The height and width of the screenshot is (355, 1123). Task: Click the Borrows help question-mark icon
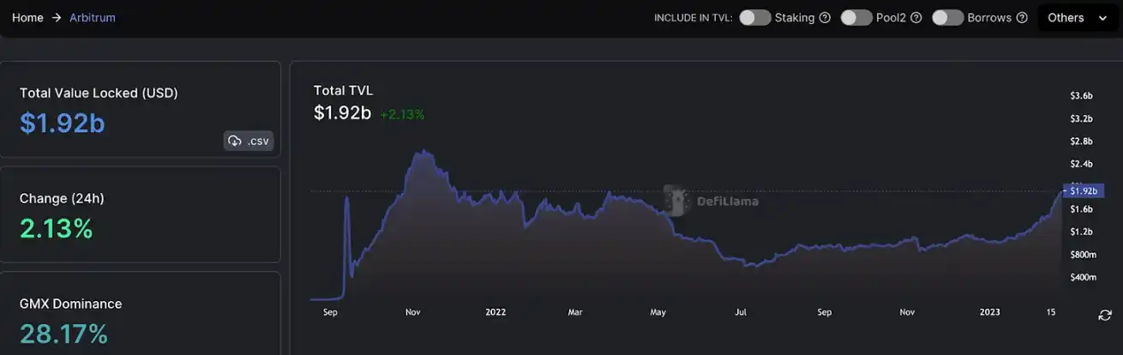pyautogui.click(x=1022, y=18)
